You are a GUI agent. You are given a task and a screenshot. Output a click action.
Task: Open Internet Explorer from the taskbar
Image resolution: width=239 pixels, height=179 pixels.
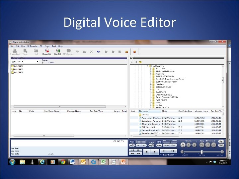(42, 162)
